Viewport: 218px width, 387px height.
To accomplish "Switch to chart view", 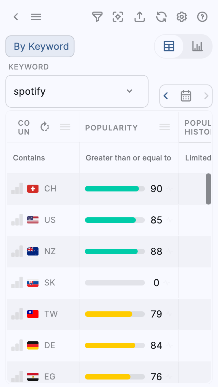I will (x=197, y=46).
